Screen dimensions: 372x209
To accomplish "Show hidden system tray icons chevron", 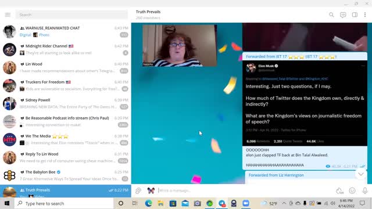I will coord(284,203).
